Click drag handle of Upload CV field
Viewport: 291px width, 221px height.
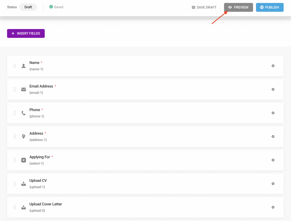[x=15, y=184]
